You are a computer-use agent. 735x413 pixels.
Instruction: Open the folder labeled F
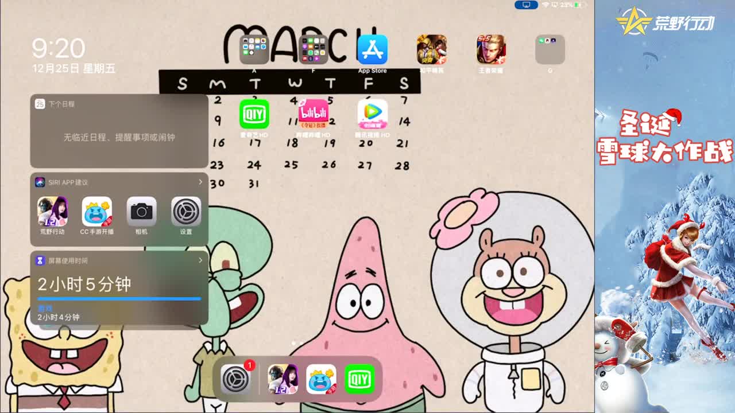(313, 49)
